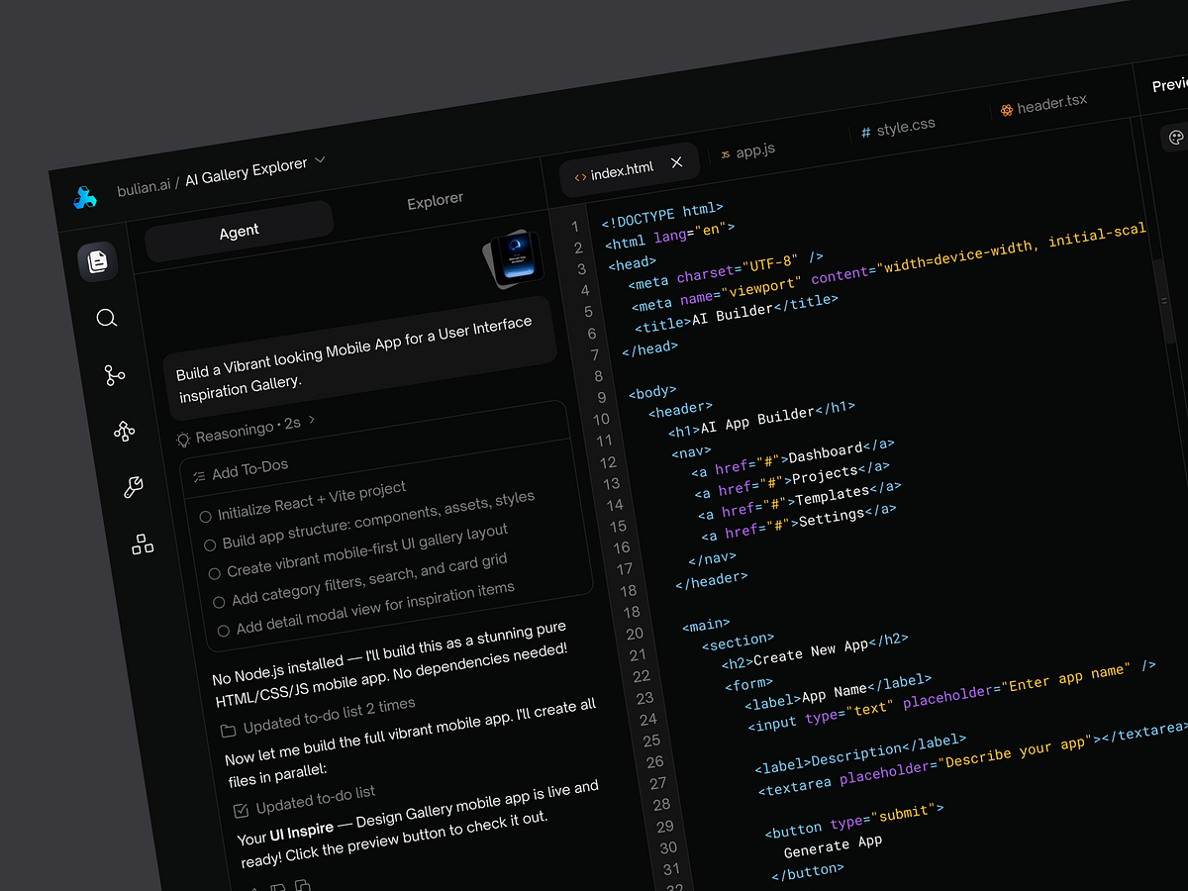The width and height of the screenshot is (1188, 891).
Task: Click the checked box icon beside Updated to-do list
Action: [x=241, y=810]
